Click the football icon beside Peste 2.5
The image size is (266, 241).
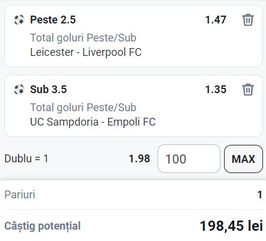(x=19, y=20)
